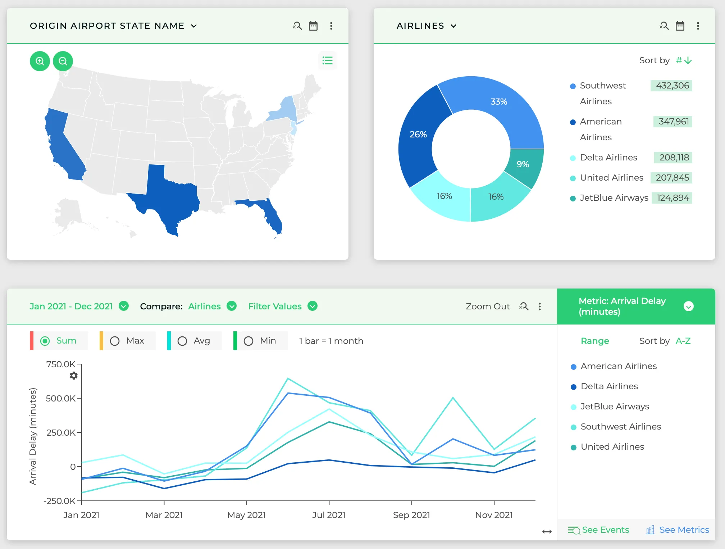The height and width of the screenshot is (549, 725).
Task: Expand the Origin Airport State Name dropdown
Action: pyautogui.click(x=194, y=26)
